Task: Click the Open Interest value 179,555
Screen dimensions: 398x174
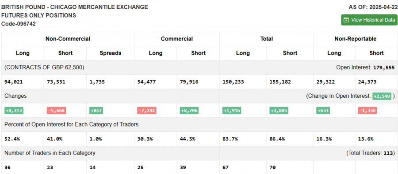Action: point(384,67)
